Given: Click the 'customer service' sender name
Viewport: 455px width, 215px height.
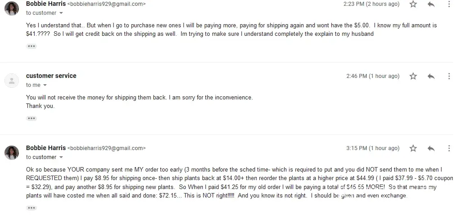Looking at the screenshot, I should coord(51,76).
